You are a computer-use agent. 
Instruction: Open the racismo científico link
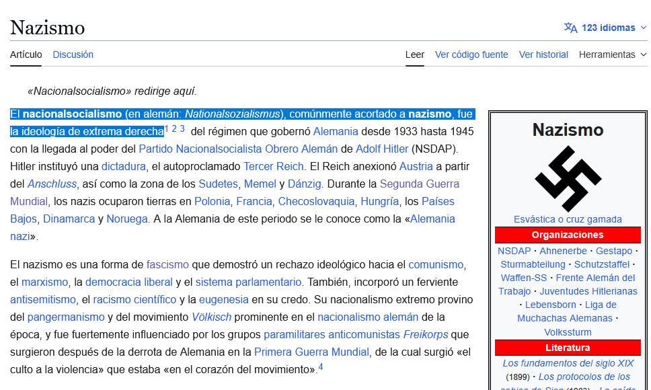tap(135, 299)
